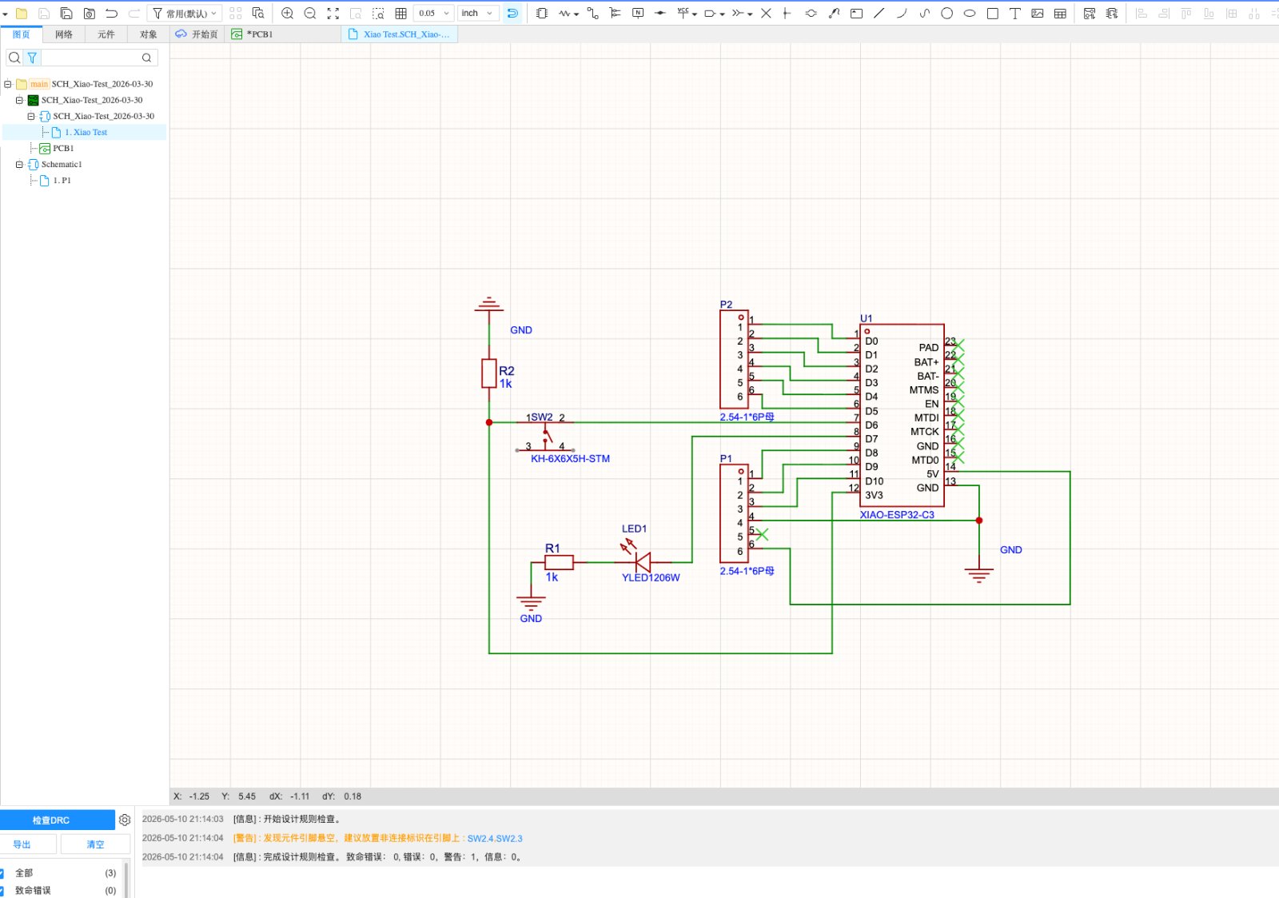Click the search magnifier in left panel
This screenshot has height=898, width=1279.
tap(14, 58)
